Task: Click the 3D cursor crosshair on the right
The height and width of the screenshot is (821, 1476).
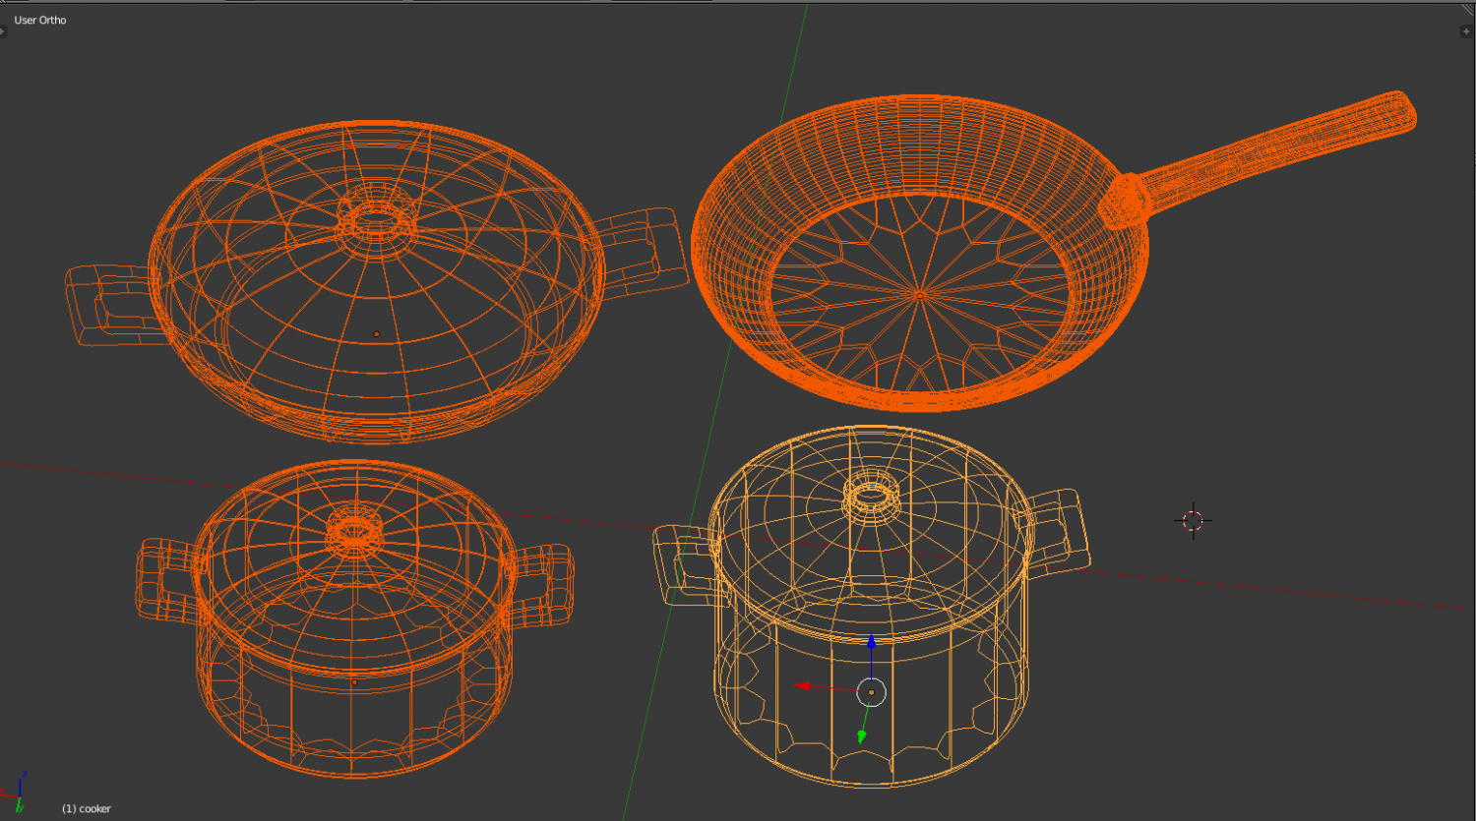Action: tap(1193, 519)
